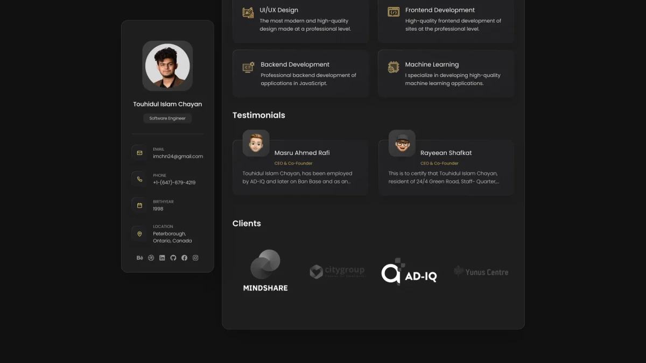The height and width of the screenshot is (363, 646).
Task: Click the Backend Development service icon
Action: tap(248, 67)
